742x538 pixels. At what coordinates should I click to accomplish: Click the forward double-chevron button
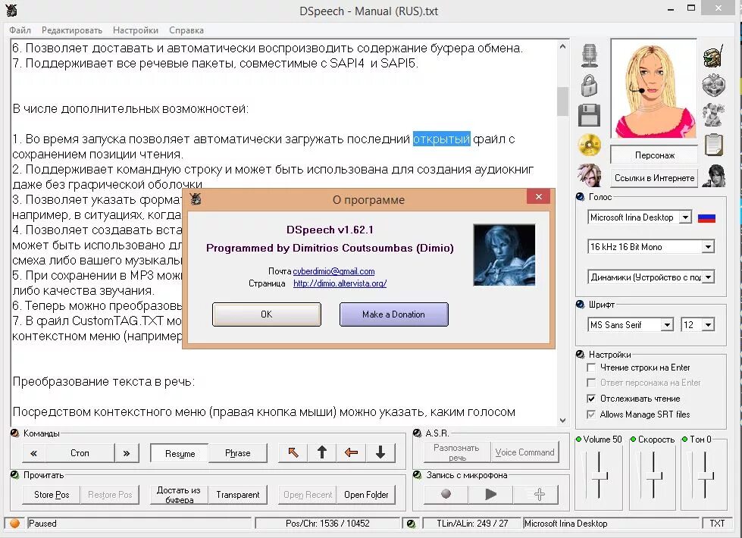[127, 453]
